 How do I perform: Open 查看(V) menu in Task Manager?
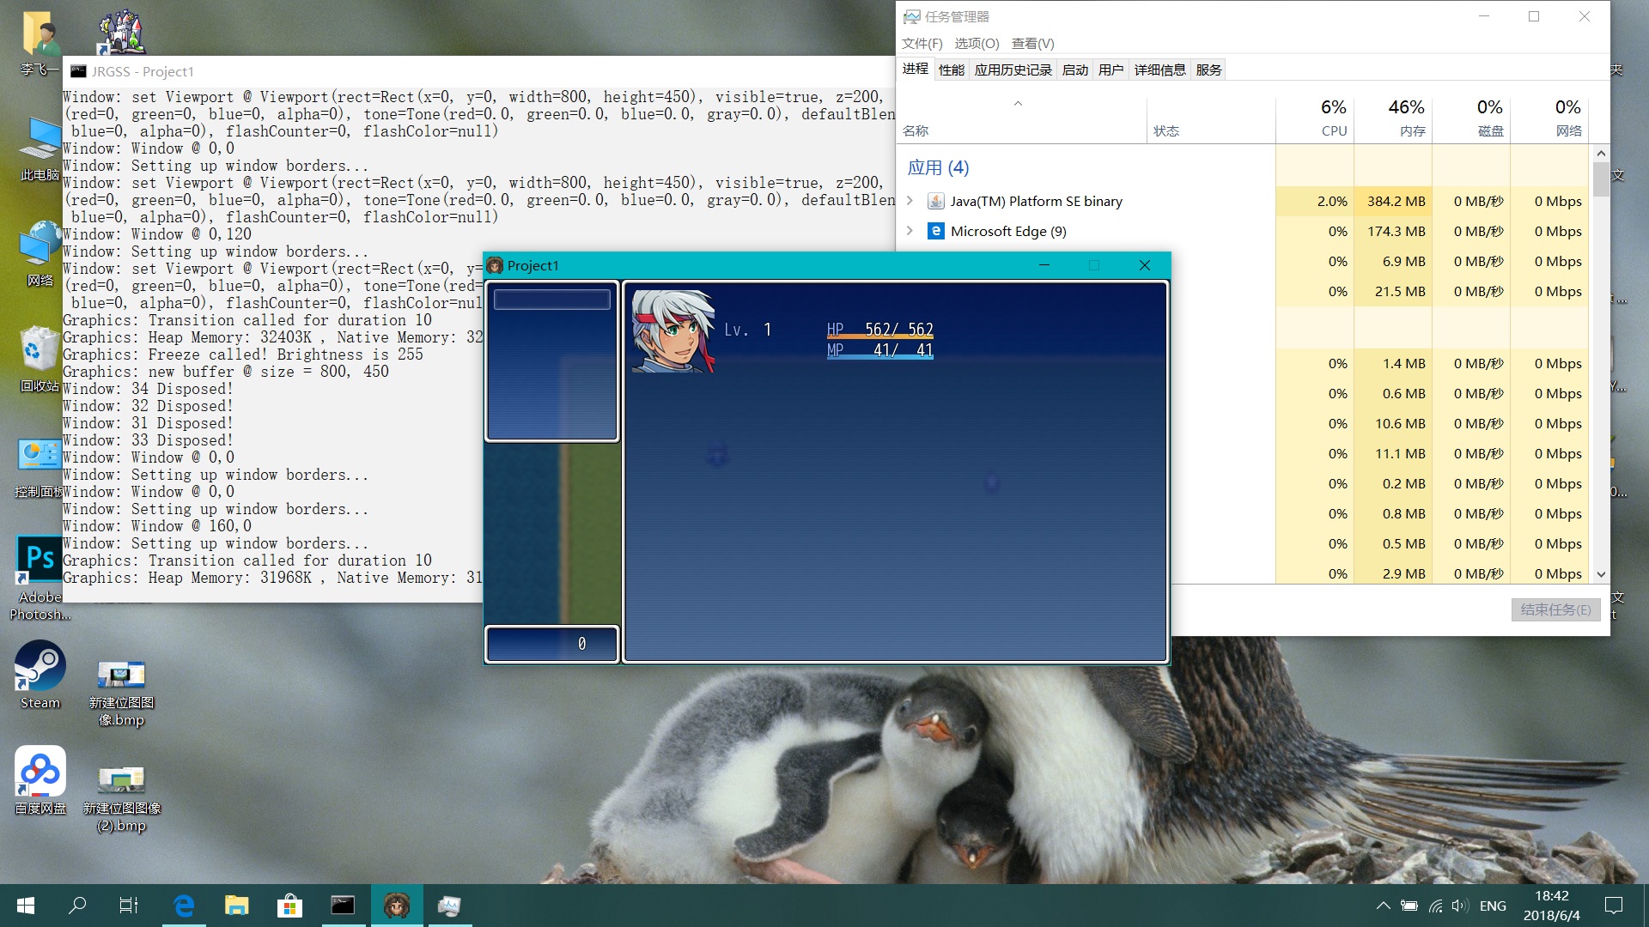pos(1032,43)
